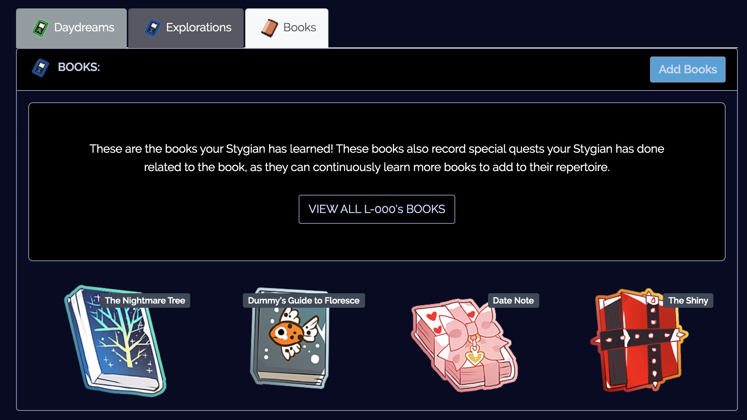The image size is (747, 420).
Task: Click the blue Explorations book icon
Action: [x=153, y=28]
